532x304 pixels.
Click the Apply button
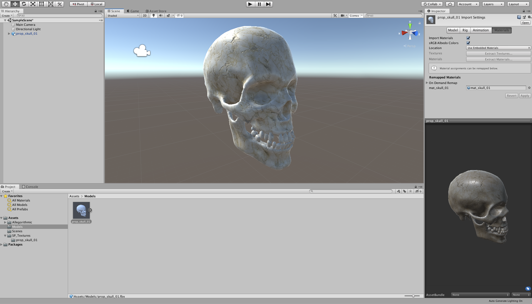click(x=525, y=96)
